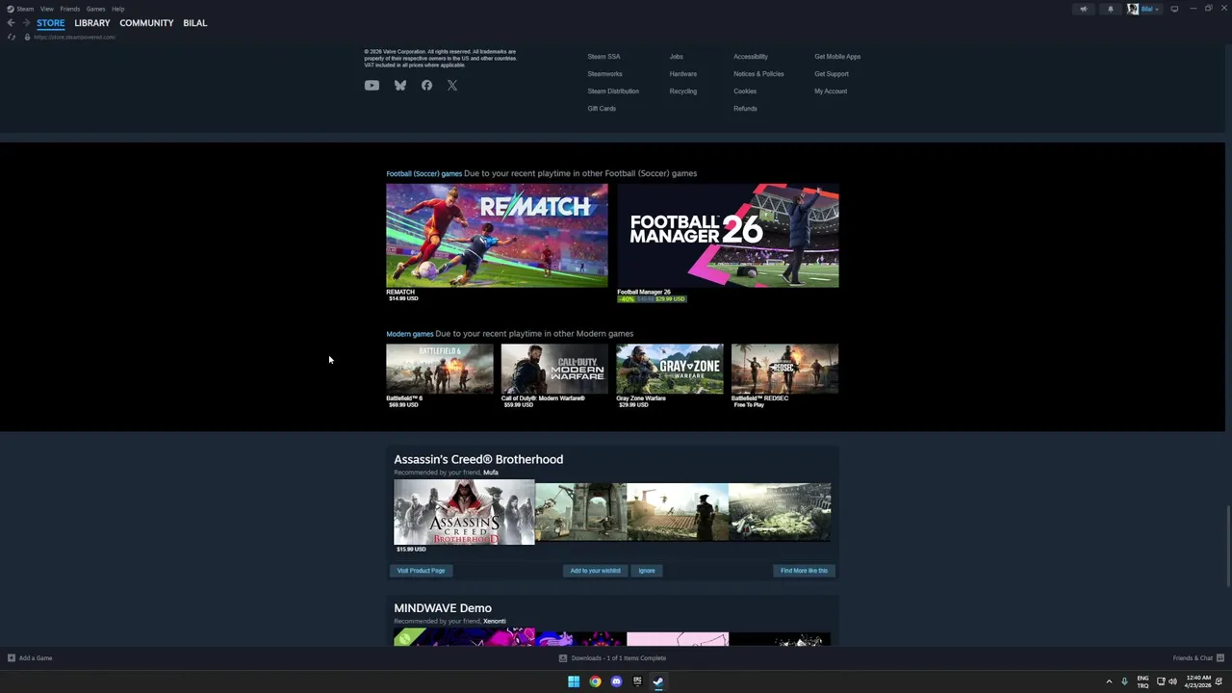Screen dimensions: 1232x693
Task: Open the Steam Distribution link
Action: point(613,91)
